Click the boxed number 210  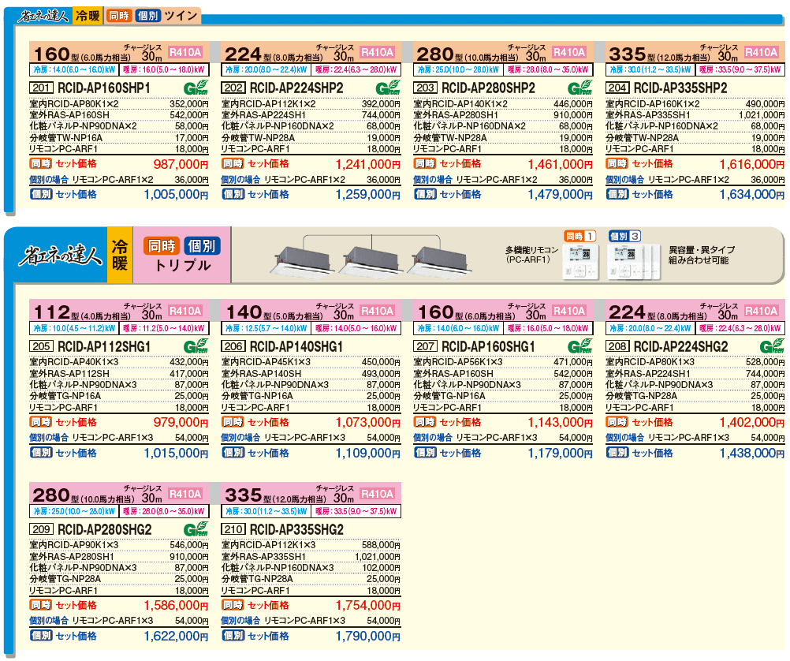pos(233,529)
